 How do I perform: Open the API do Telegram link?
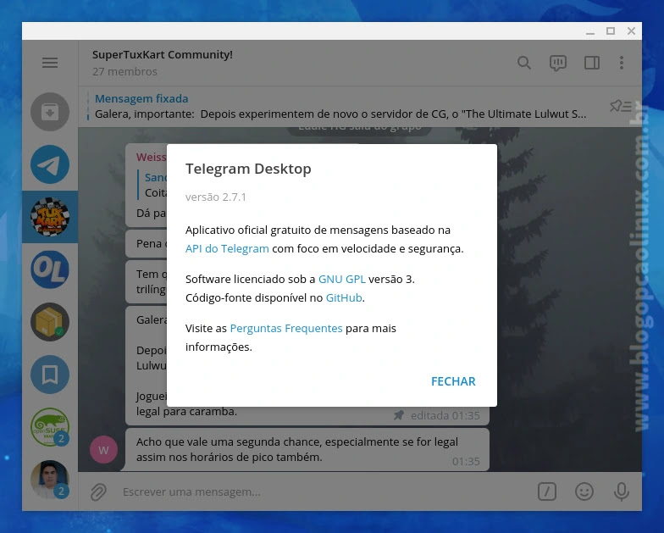tap(227, 249)
